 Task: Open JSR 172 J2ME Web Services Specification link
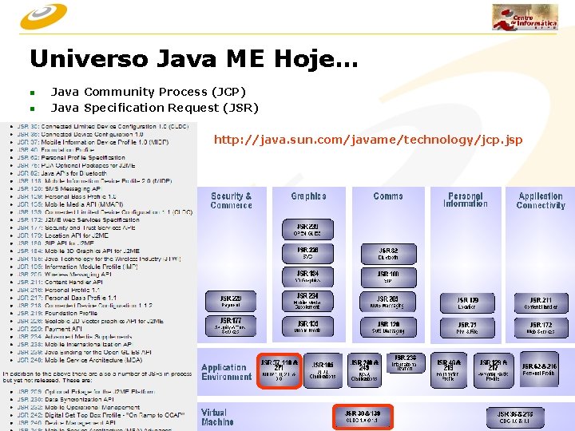(x=78, y=220)
